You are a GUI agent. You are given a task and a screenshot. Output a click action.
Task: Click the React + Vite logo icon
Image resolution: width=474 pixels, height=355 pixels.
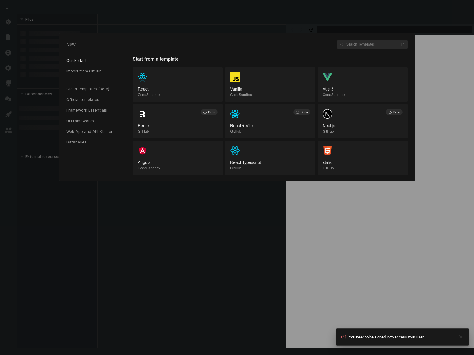coord(235,114)
